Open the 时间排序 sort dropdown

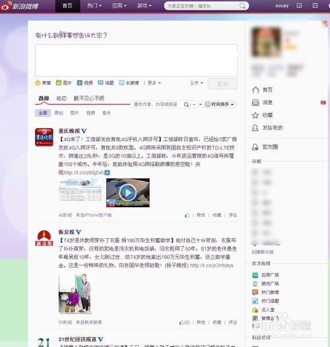220,104
